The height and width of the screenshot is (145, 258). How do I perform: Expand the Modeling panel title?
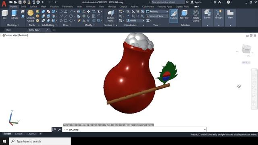click(x=13, y=25)
